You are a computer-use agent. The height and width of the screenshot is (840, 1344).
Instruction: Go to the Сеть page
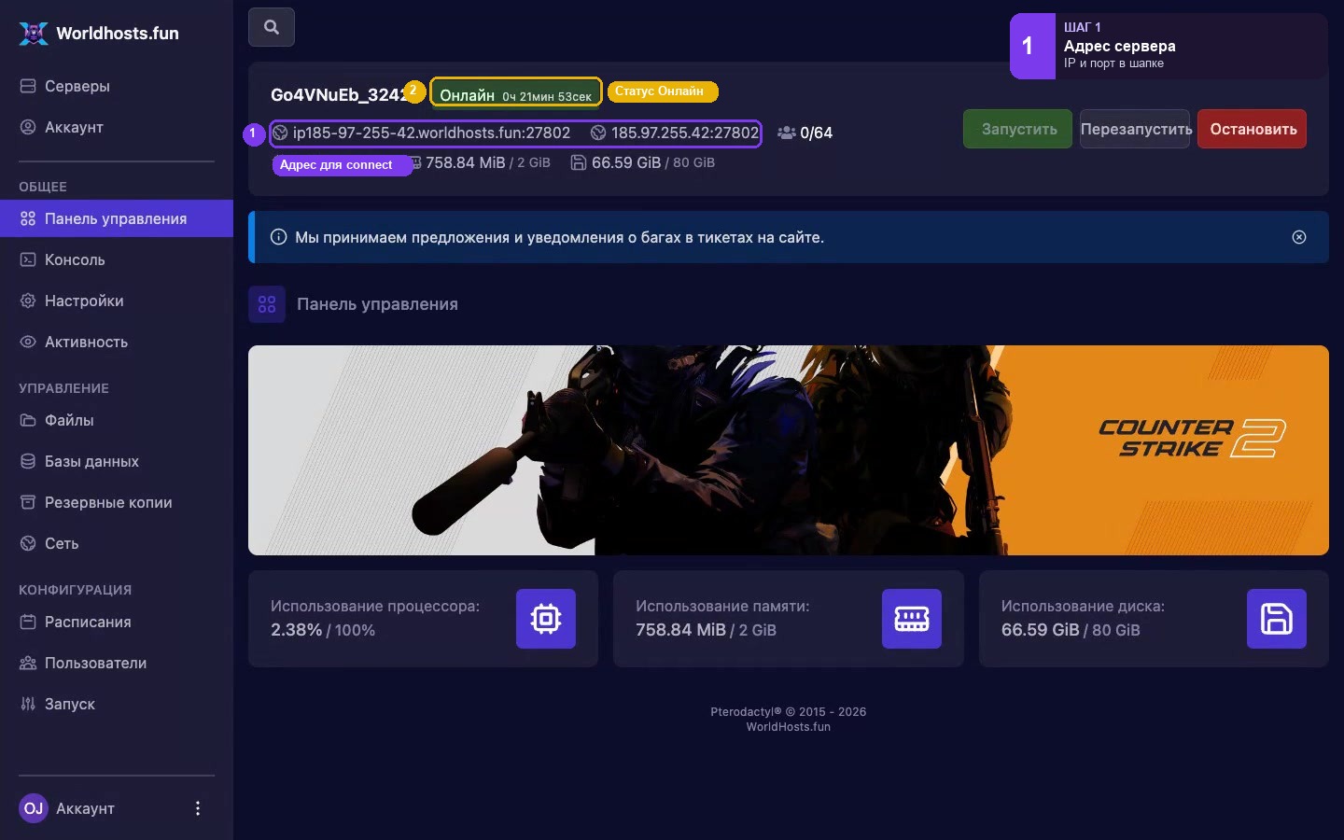117,543
